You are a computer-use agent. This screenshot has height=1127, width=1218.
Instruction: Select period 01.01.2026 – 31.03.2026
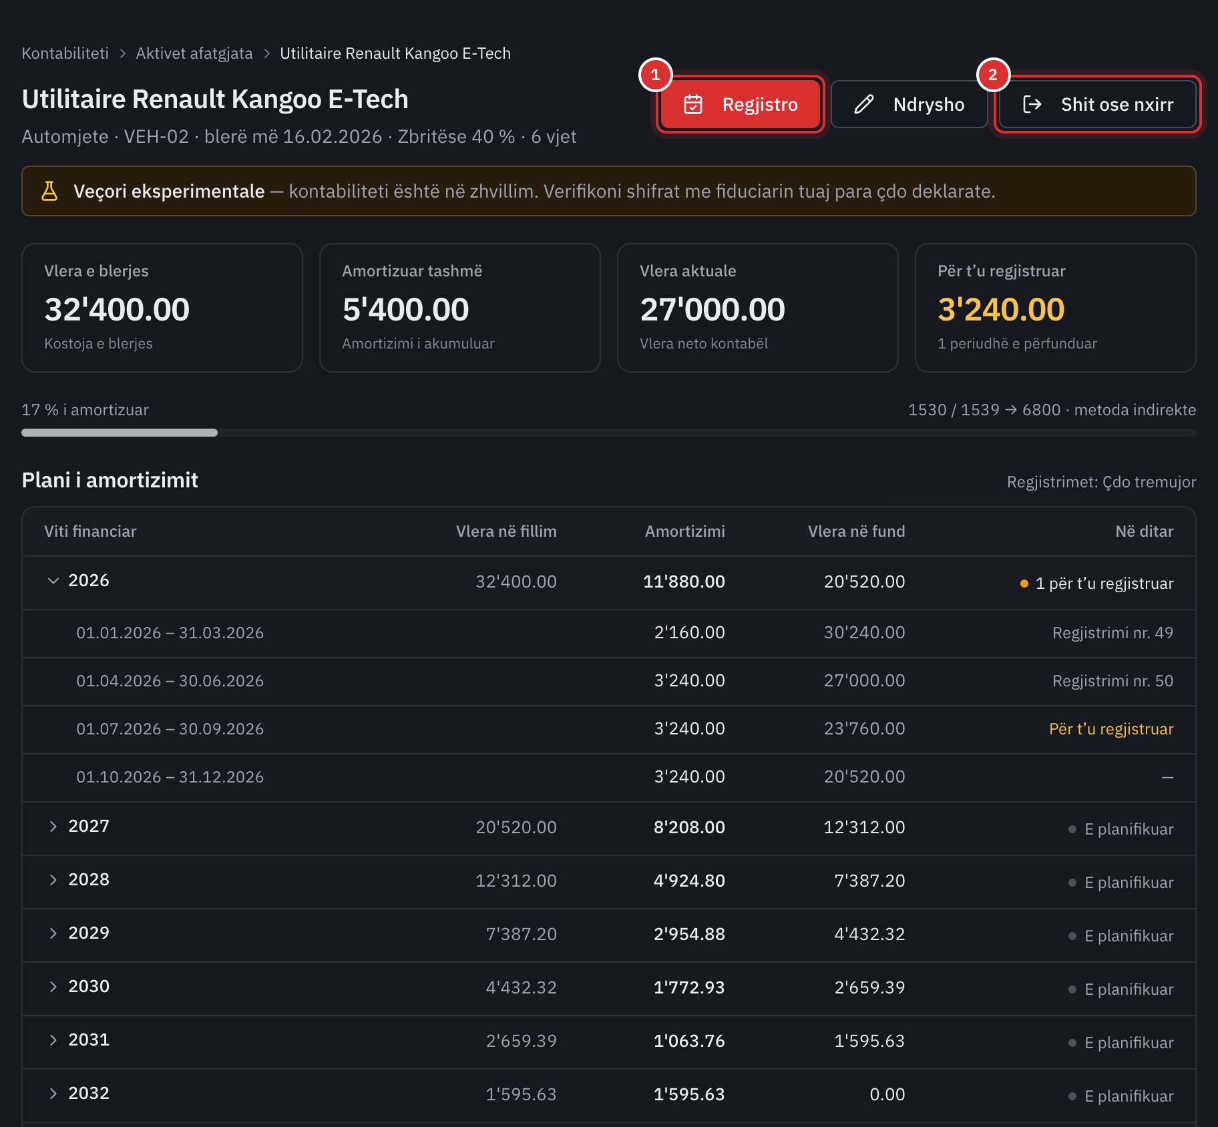pos(170,633)
